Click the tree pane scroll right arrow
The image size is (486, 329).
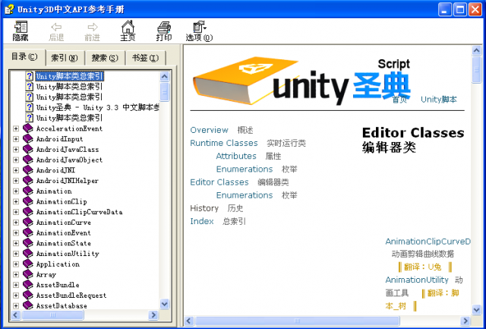pyautogui.click(x=153, y=315)
